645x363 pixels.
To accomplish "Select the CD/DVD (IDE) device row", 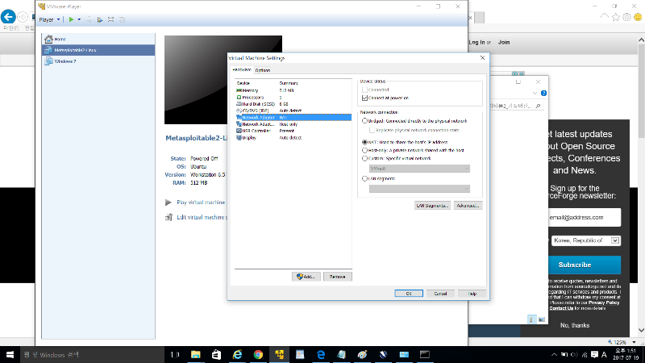I will 293,111.
